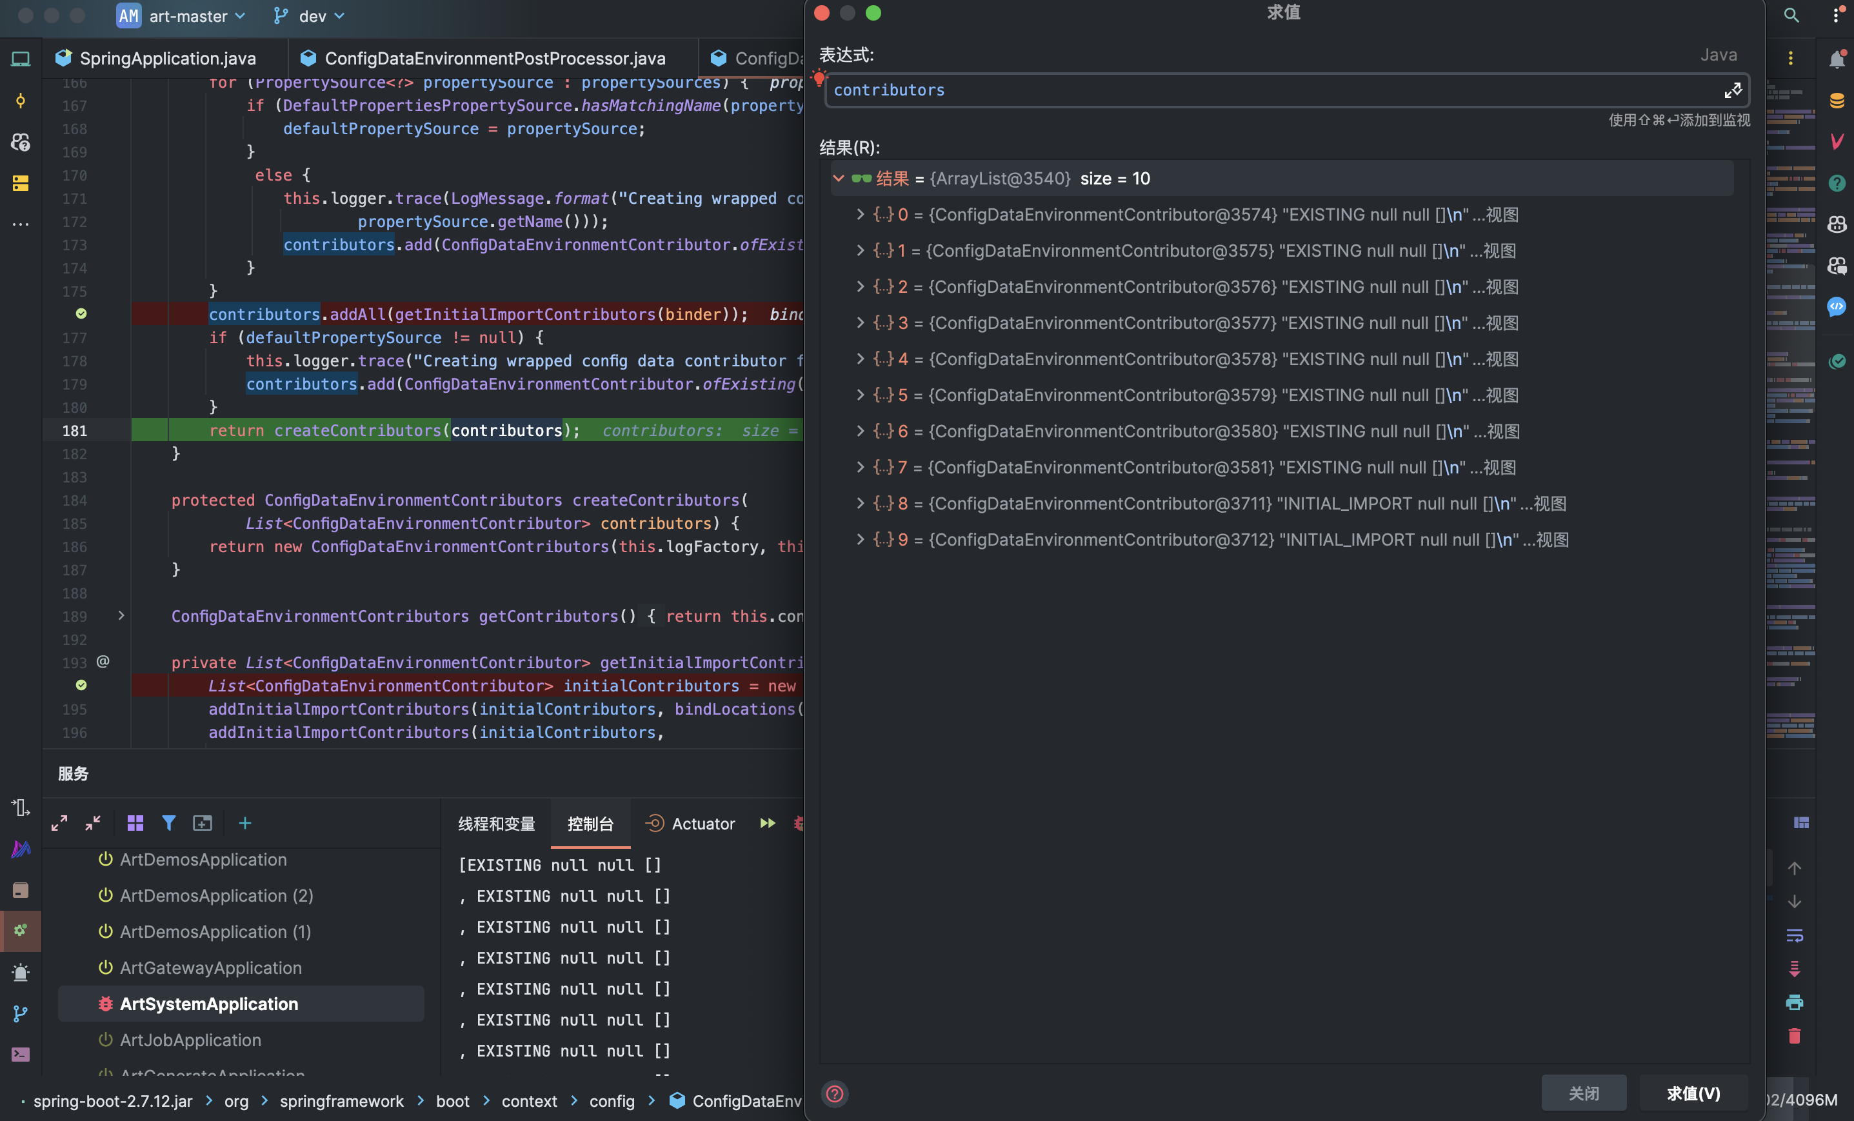Open the art-master project dropdown
This screenshot has width=1854, height=1121.
pyautogui.click(x=181, y=15)
